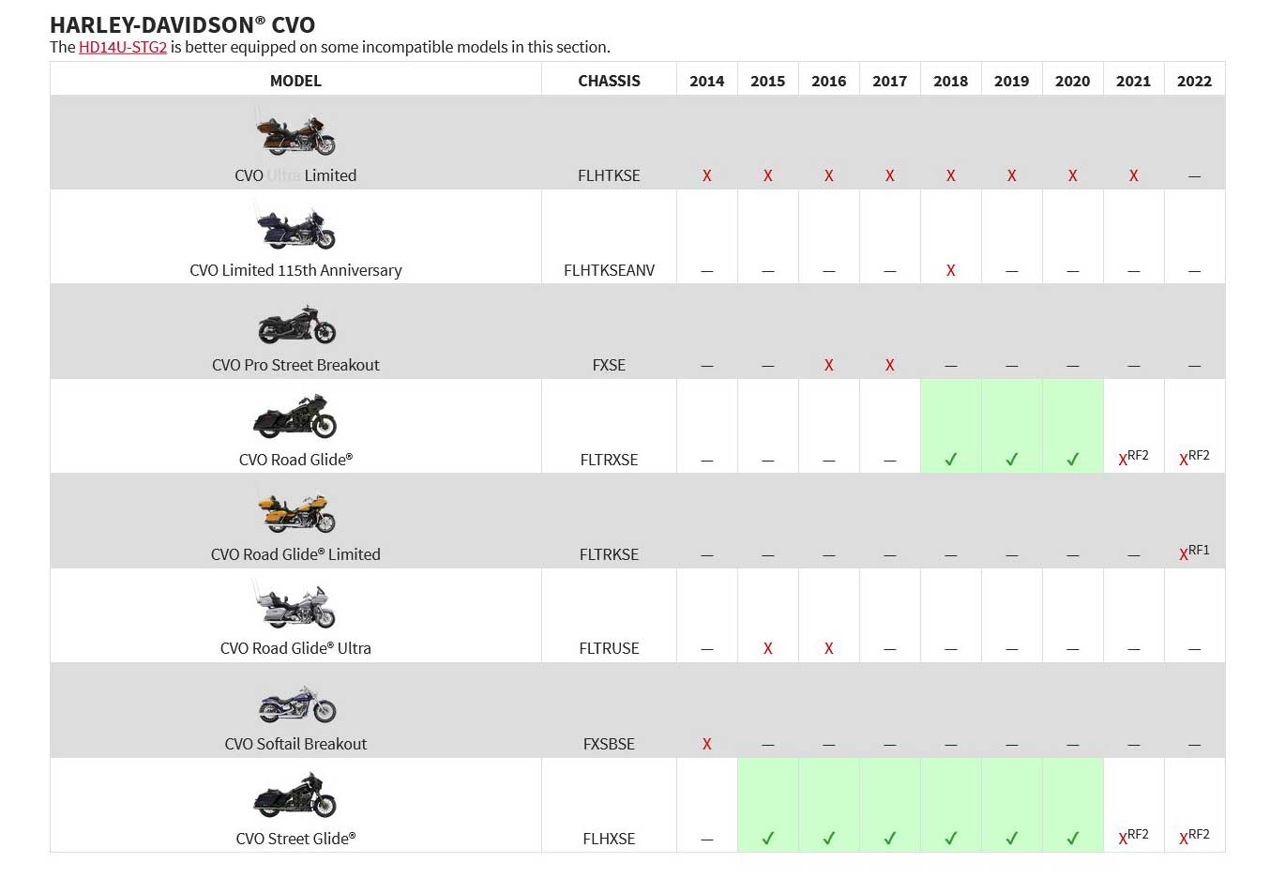Click the CVO Street Glide model name

pos(295,839)
